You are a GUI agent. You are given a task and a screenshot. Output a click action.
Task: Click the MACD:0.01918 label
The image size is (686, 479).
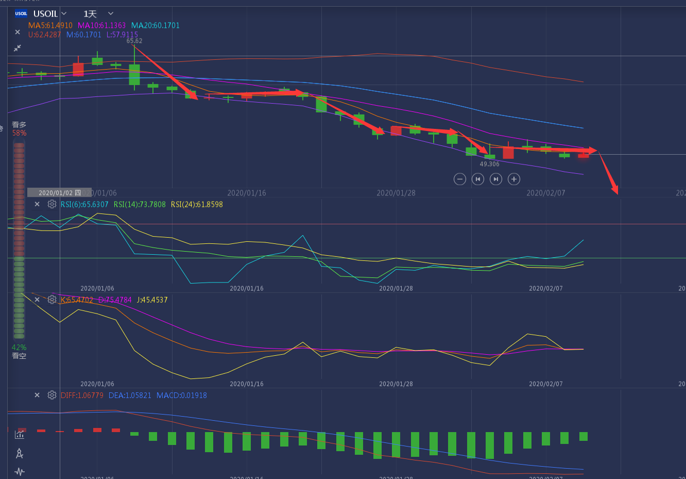(x=182, y=395)
